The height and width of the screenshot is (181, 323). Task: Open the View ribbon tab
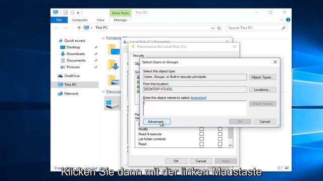[x=100, y=20]
